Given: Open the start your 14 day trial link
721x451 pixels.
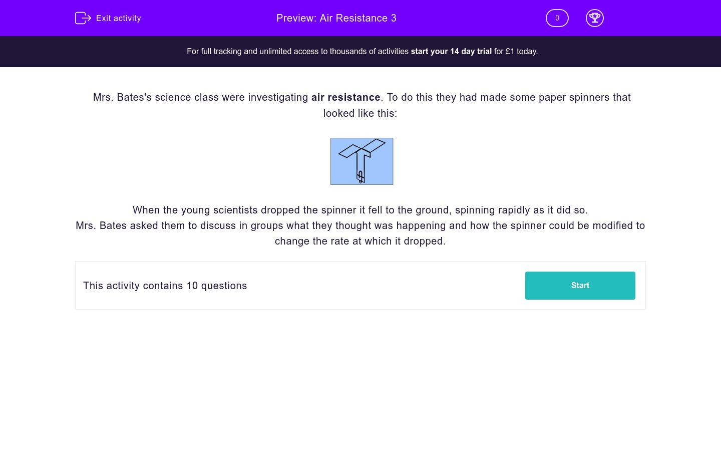Looking at the screenshot, I should (x=451, y=51).
